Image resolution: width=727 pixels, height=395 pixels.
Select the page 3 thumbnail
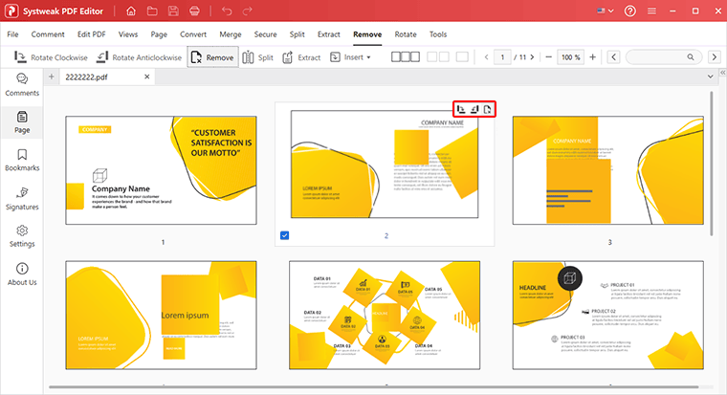[608, 170]
